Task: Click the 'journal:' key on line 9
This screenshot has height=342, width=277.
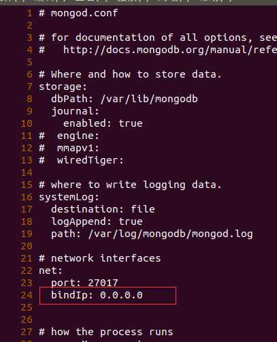Action: [75, 111]
